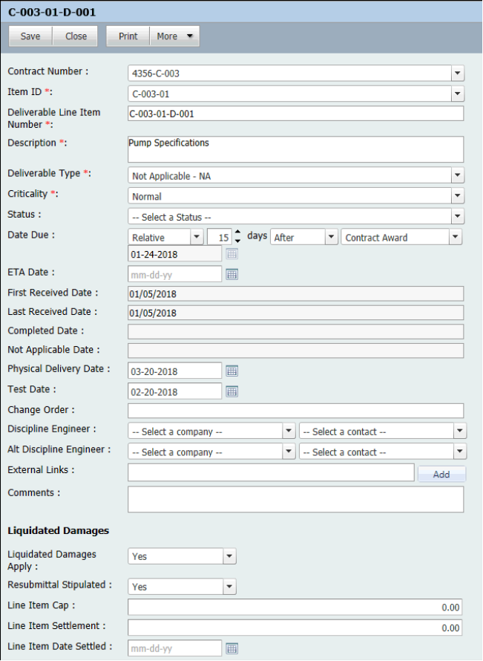Open the Line Item Date Settled calendar
The height and width of the screenshot is (661, 483).
tap(232, 648)
